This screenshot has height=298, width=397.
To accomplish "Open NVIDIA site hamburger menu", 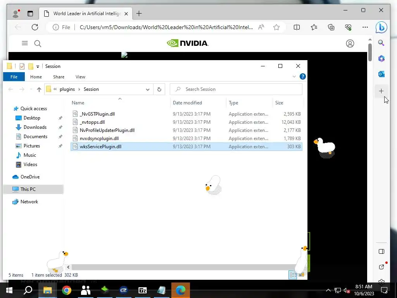I will (x=24, y=43).
